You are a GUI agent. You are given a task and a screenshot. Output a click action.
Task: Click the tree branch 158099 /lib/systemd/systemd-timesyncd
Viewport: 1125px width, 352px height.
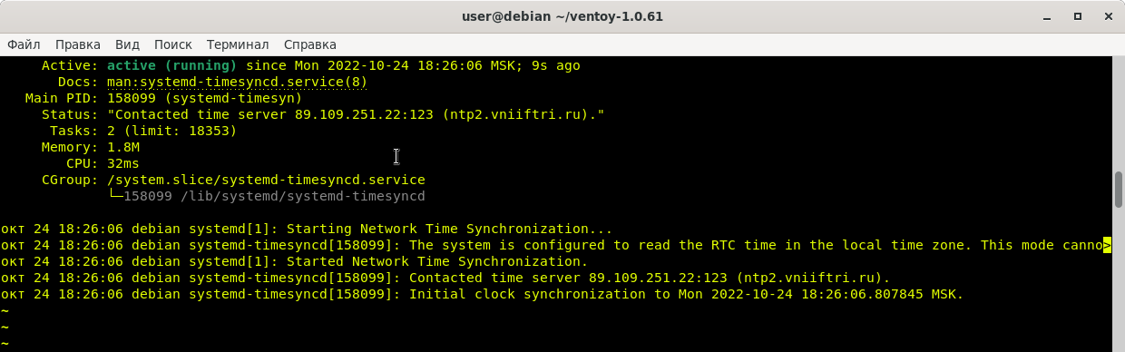266,196
